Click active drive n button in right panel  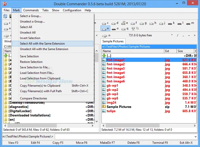(105, 28)
